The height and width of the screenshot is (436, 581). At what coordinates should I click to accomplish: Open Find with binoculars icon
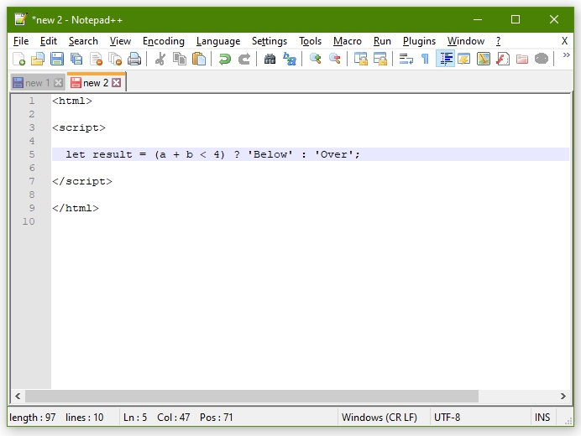click(270, 59)
